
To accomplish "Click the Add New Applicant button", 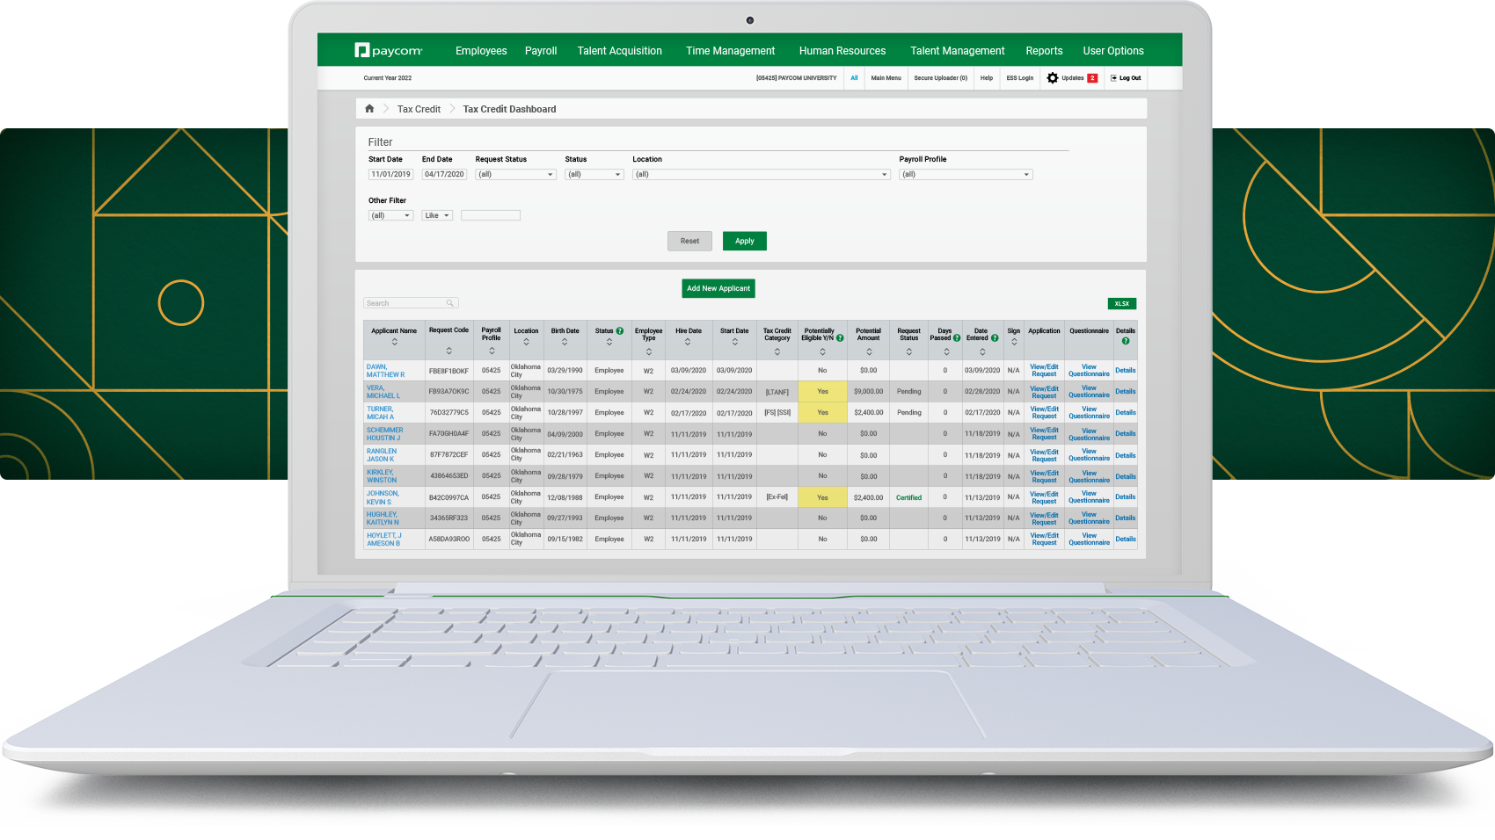I will click(x=718, y=288).
